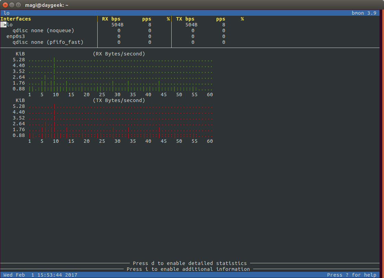Click the 60 tick label on RX graph axis
This screenshot has height=278, width=384.
(210, 95)
